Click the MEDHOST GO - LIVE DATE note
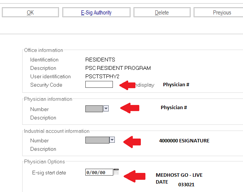This screenshot has width=243, height=192. click(179, 178)
